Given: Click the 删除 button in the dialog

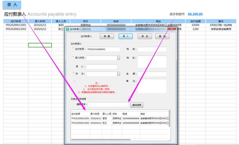Looking at the screenshot, I should click(162, 36).
